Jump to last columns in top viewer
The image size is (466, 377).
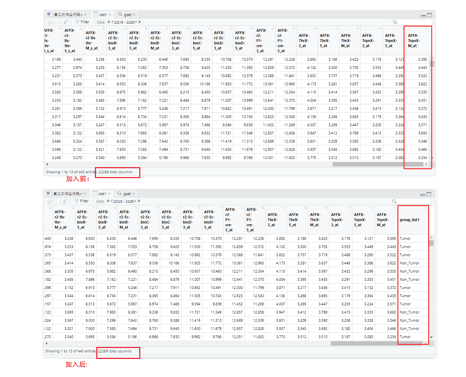pos(139,22)
